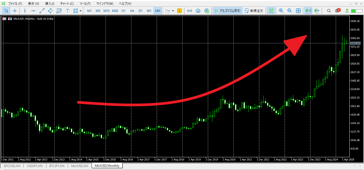The height and width of the screenshot is (170, 364).
Task: Select the crosshair tool
Action: (15, 11)
